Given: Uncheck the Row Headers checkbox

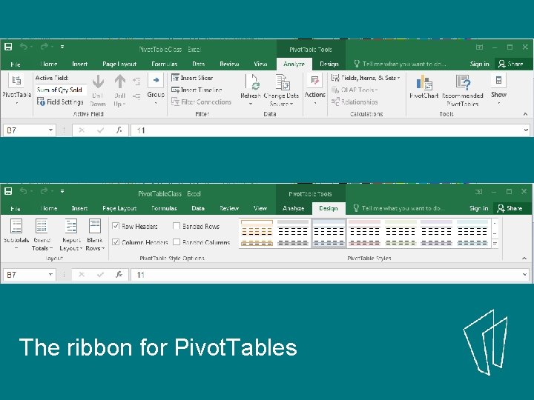Looking at the screenshot, I should [116, 226].
